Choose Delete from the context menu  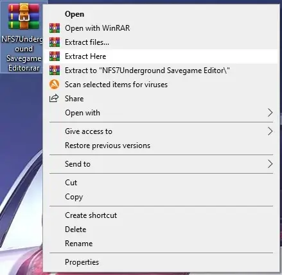tap(161, 229)
